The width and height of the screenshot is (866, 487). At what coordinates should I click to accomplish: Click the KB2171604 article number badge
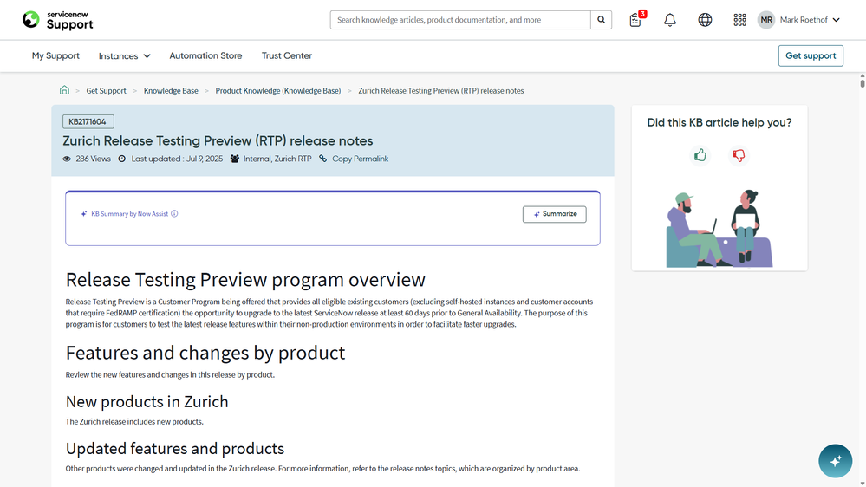(88, 121)
